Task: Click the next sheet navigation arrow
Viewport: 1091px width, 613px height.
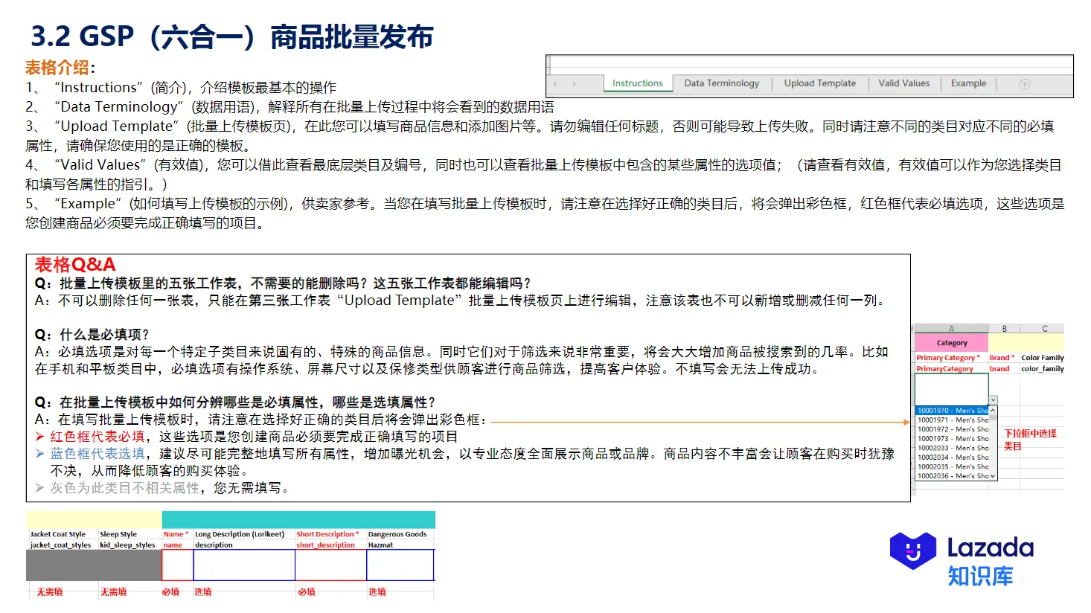Action: (x=573, y=83)
